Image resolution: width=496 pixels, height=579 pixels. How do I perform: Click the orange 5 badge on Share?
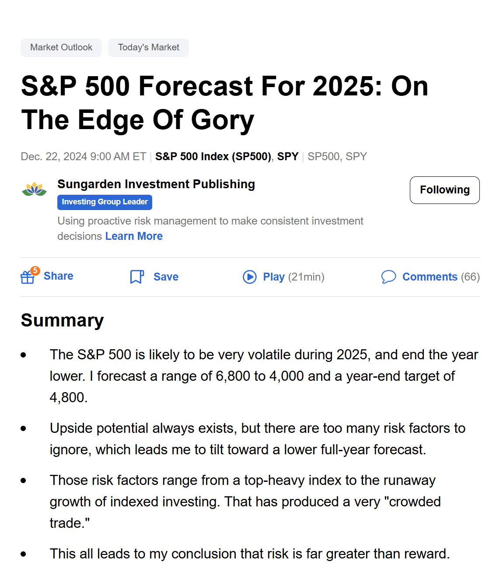tap(35, 270)
